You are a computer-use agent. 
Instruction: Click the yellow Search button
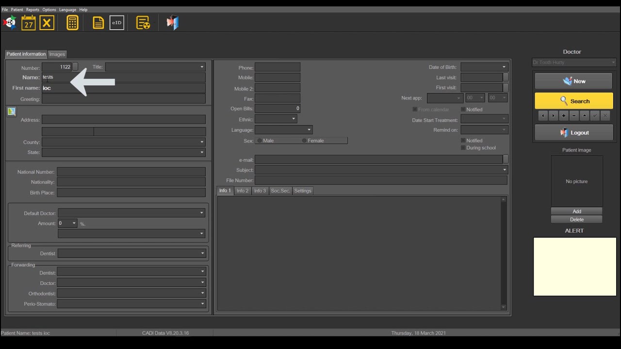point(573,101)
